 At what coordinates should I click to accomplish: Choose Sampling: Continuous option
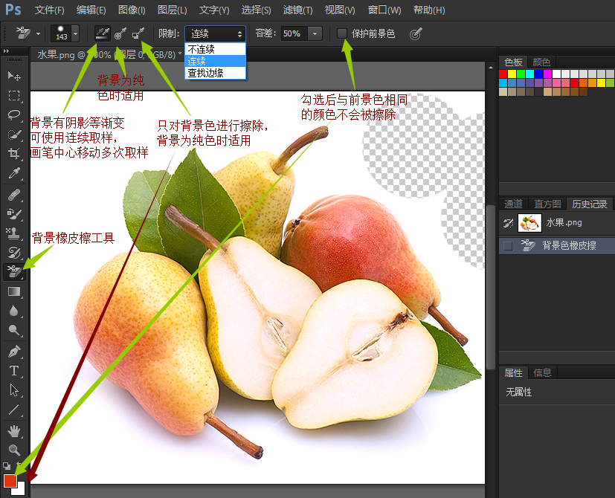[x=103, y=33]
